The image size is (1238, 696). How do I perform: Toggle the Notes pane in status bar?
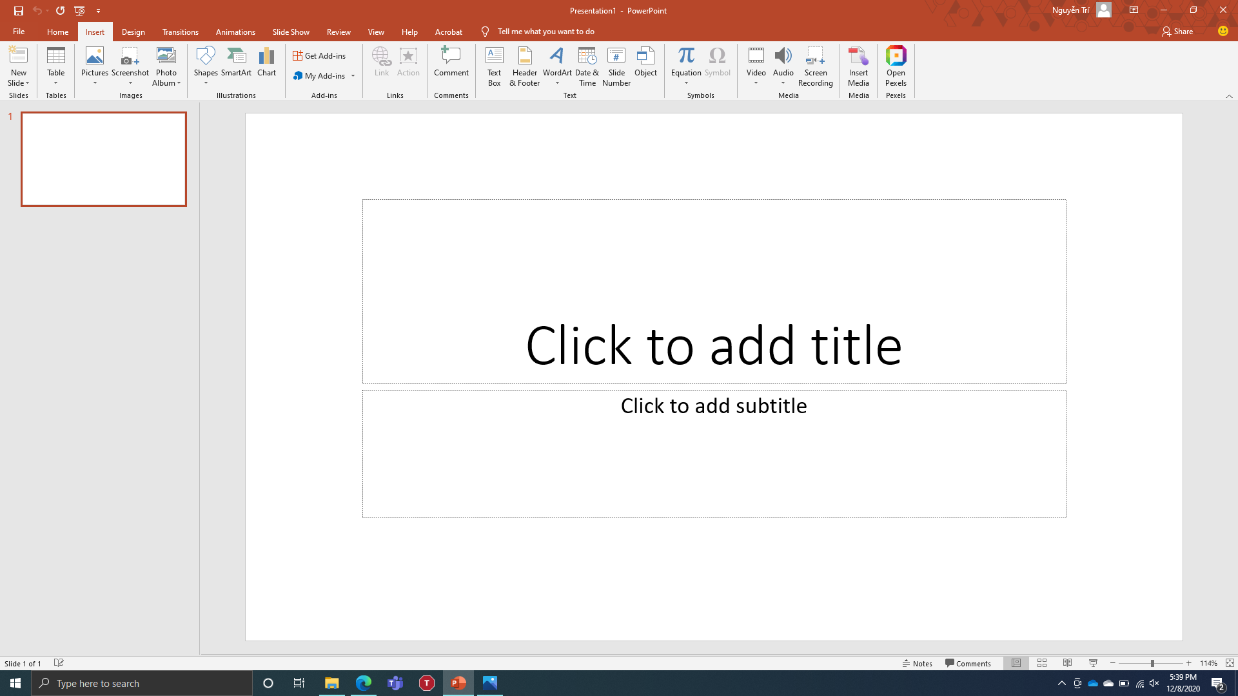pyautogui.click(x=917, y=663)
